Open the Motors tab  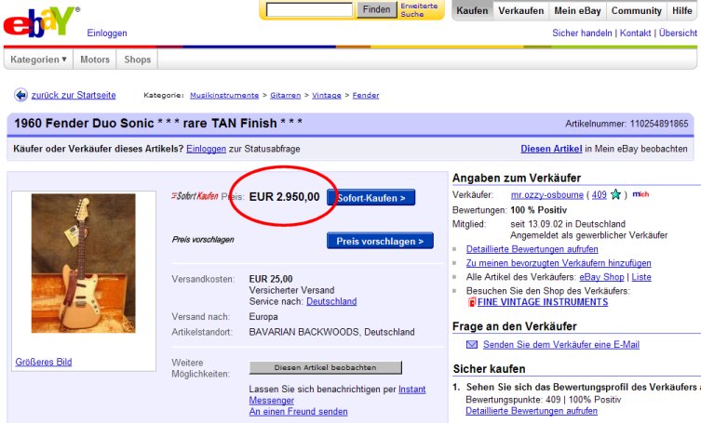(x=95, y=59)
